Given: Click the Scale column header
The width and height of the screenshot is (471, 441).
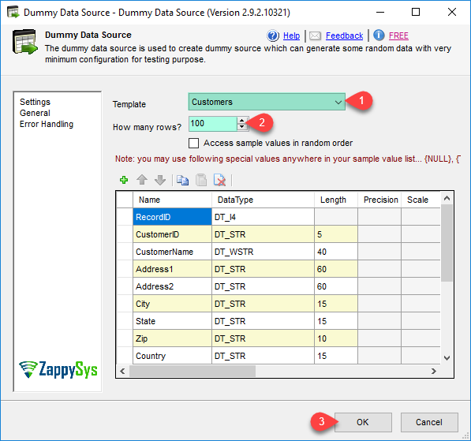Looking at the screenshot, I should click(x=421, y=200).
